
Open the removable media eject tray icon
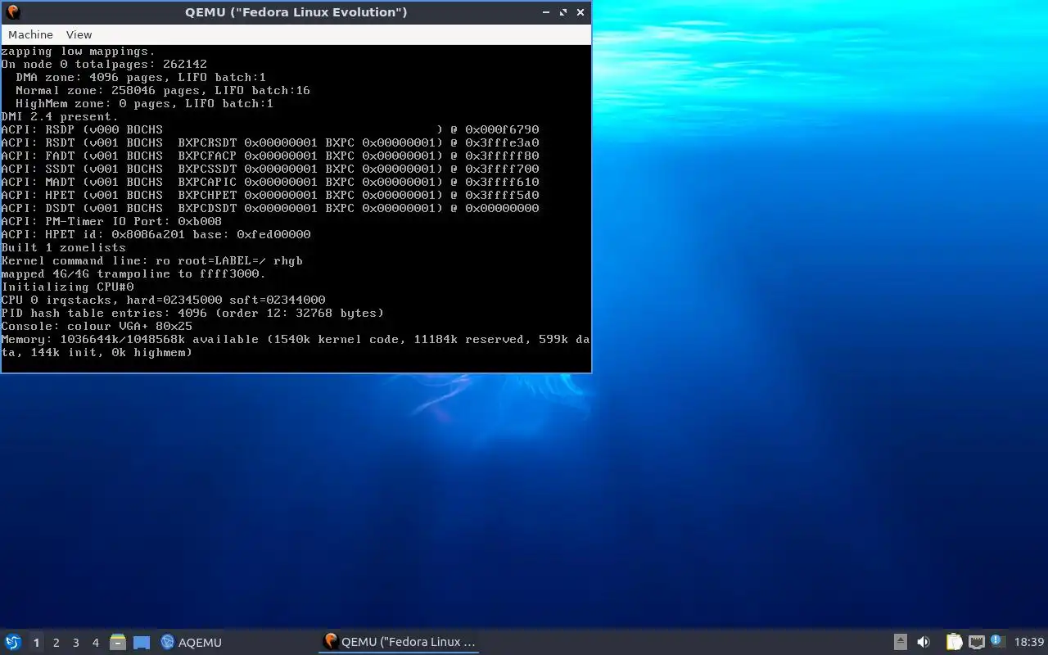click(x=900, y=643)
